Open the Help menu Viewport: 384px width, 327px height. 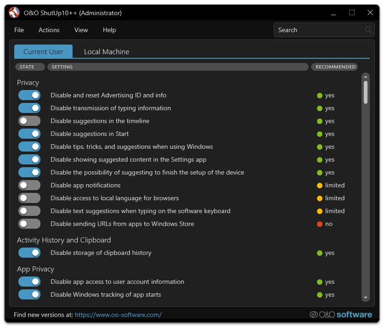109,30
